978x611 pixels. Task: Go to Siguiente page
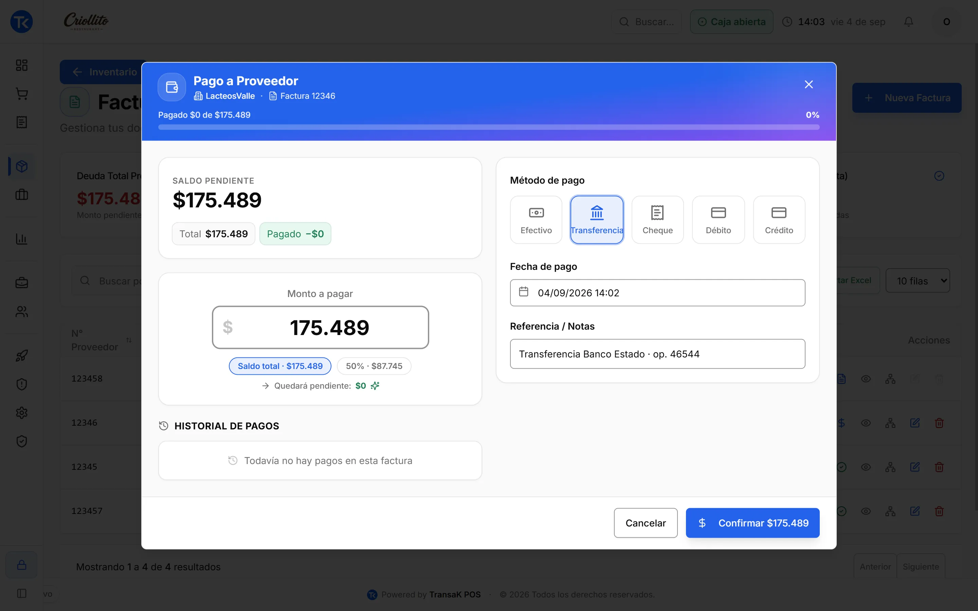point(921,567)
